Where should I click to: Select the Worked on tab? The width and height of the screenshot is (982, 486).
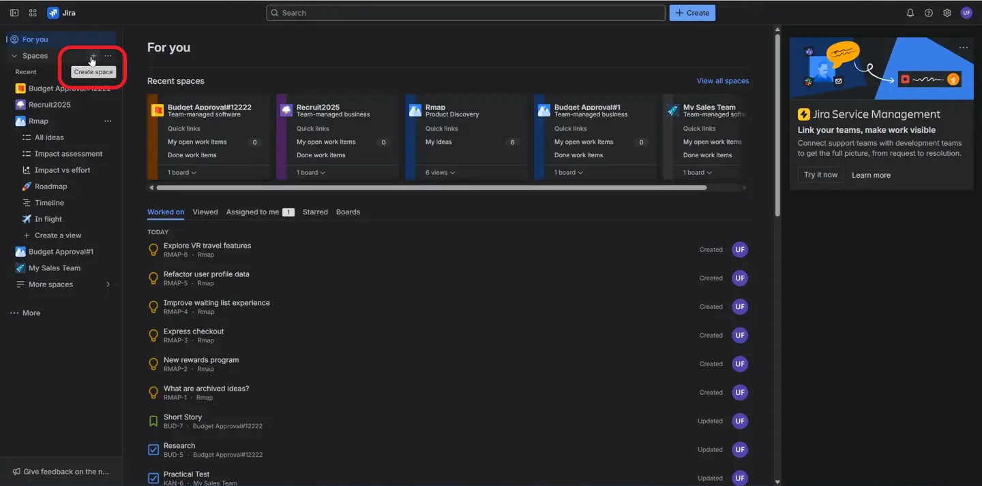click(166, 212)
